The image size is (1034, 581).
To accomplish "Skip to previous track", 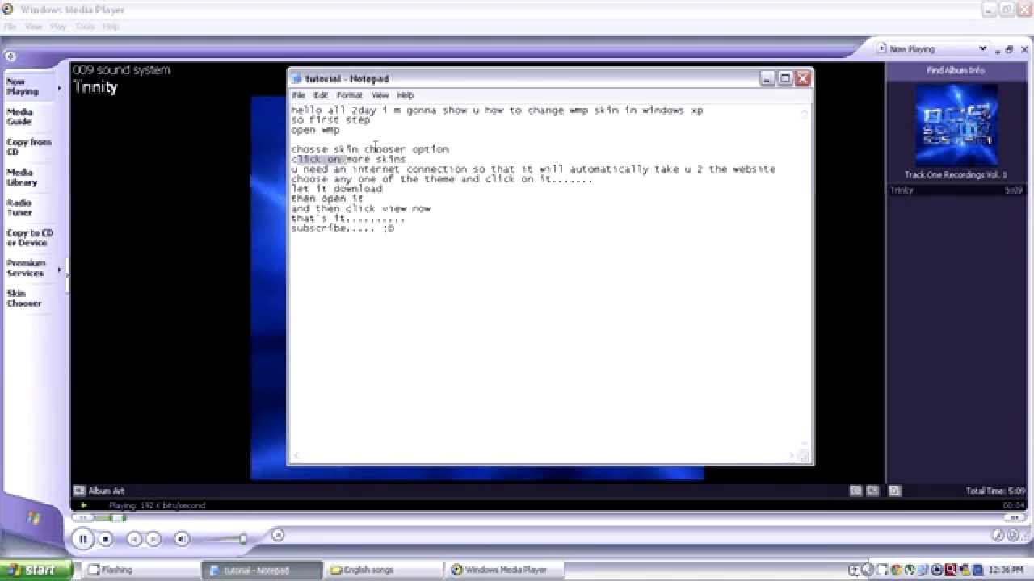I will click(134, 539).
